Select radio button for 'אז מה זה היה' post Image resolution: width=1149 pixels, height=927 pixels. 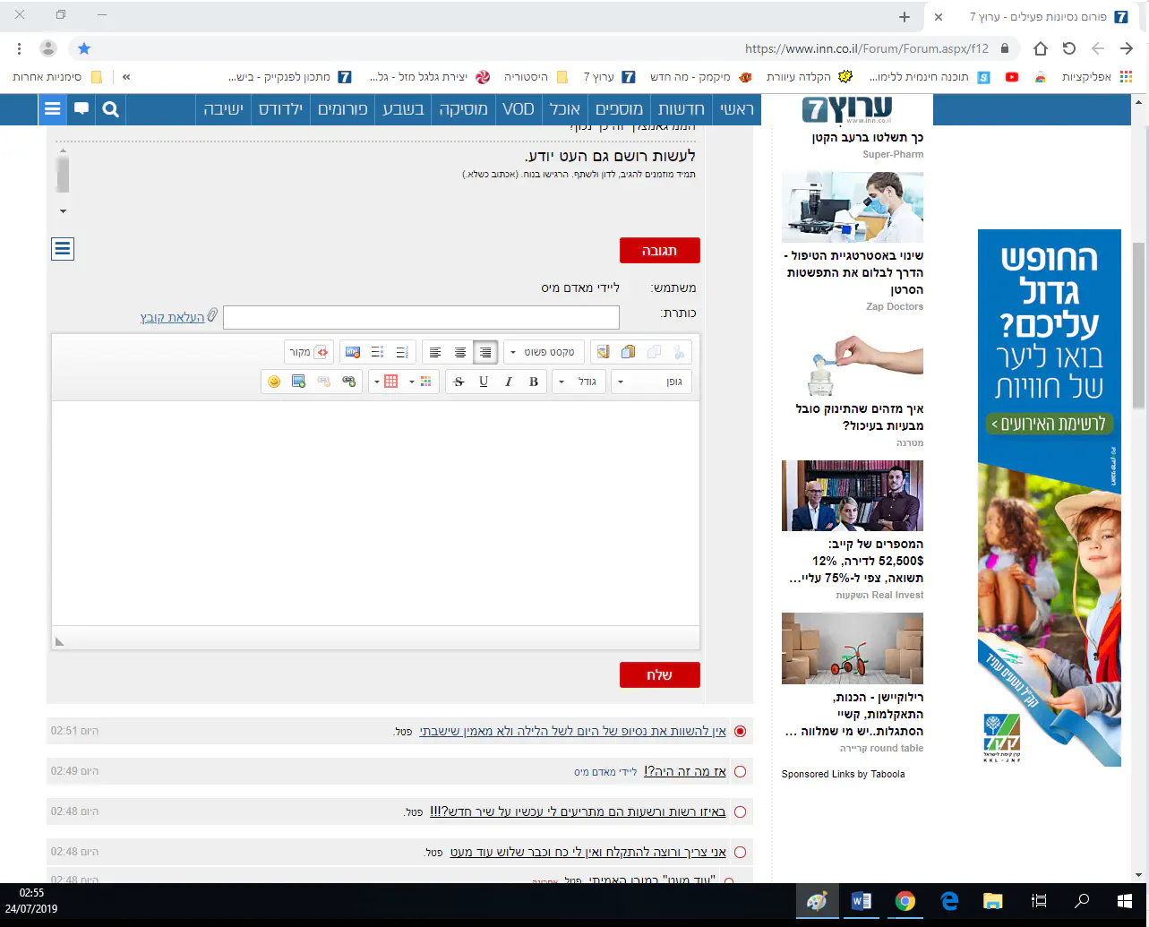tap(740, 771)
